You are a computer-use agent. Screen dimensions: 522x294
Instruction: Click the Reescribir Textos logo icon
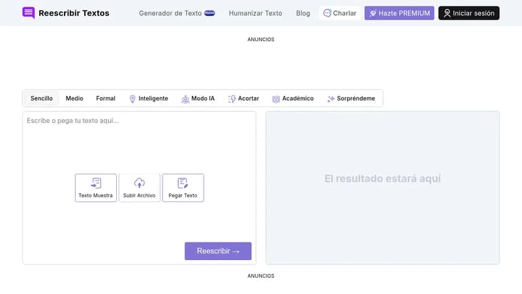coord(28,13)
